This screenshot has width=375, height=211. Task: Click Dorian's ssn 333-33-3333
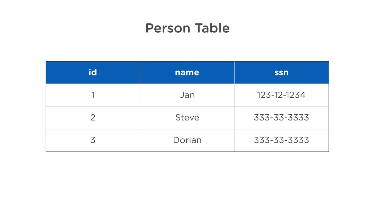click(x=281, y=140)
